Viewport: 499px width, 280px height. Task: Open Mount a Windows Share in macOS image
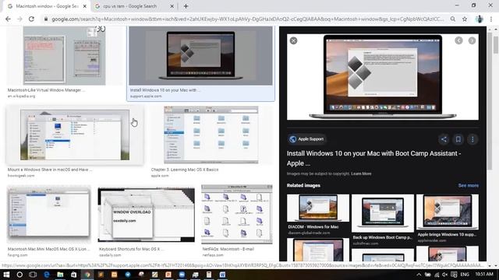[75, 135]
